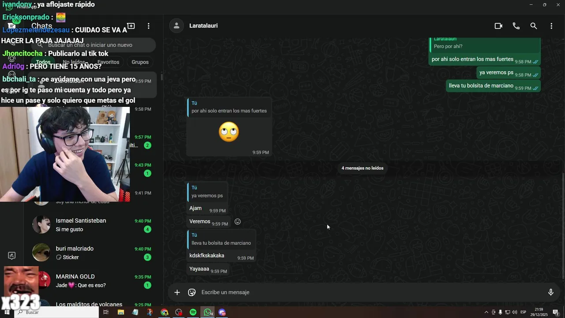Open the Windows Start menu

[7, 312]
